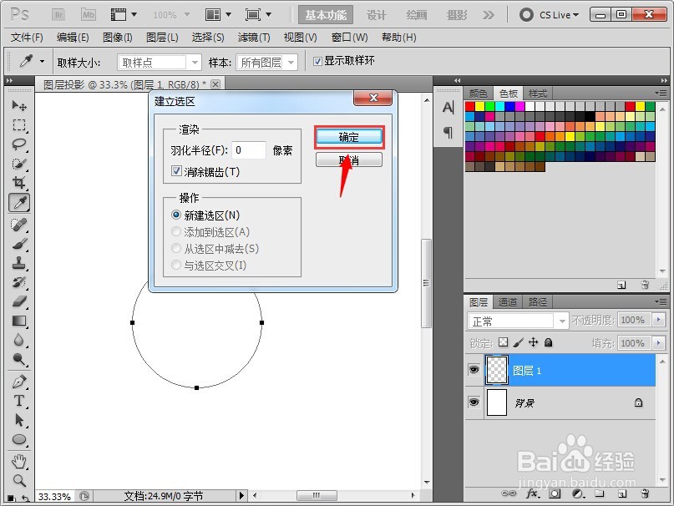Toggle lock all icon
674x506 pixels.
548,342
